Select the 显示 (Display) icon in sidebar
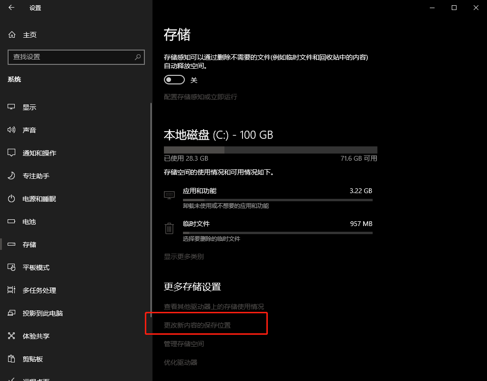 [11, 107]
